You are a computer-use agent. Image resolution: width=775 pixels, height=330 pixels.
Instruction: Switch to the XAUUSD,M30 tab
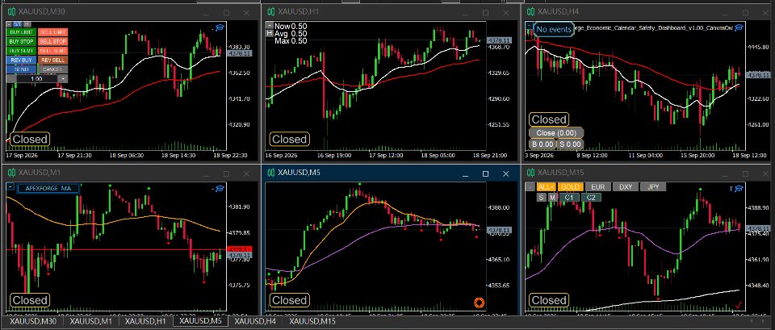click(33, 321)
